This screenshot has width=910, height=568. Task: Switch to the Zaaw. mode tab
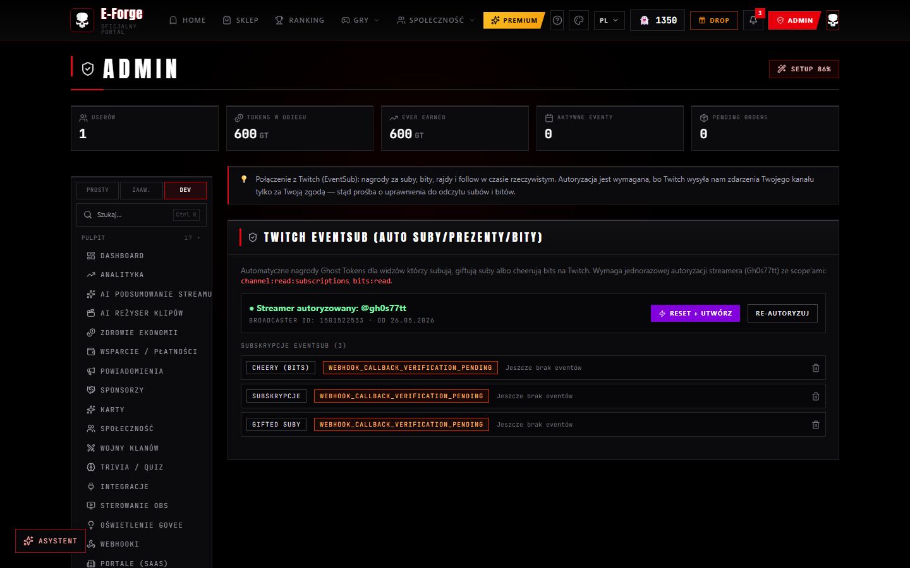(x=141, y=190)
